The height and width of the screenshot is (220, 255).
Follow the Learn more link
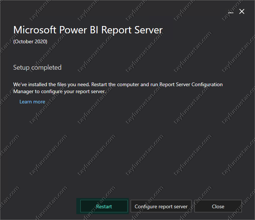click(x=32, y=102)
